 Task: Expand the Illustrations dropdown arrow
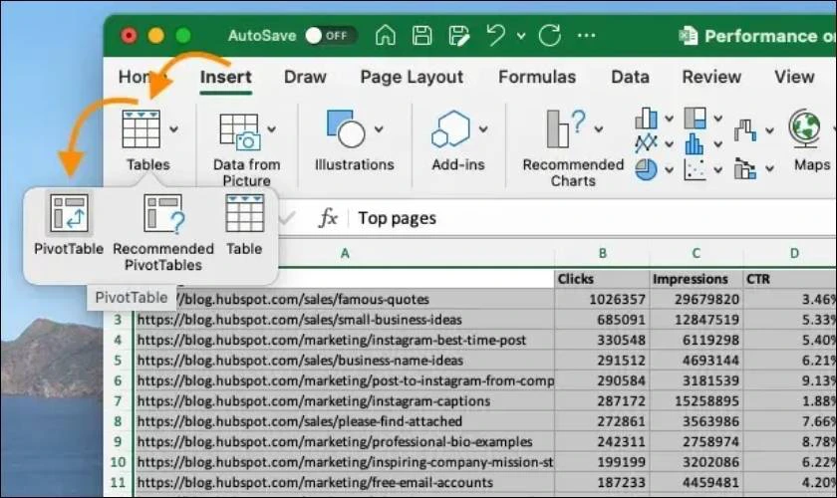379,129
